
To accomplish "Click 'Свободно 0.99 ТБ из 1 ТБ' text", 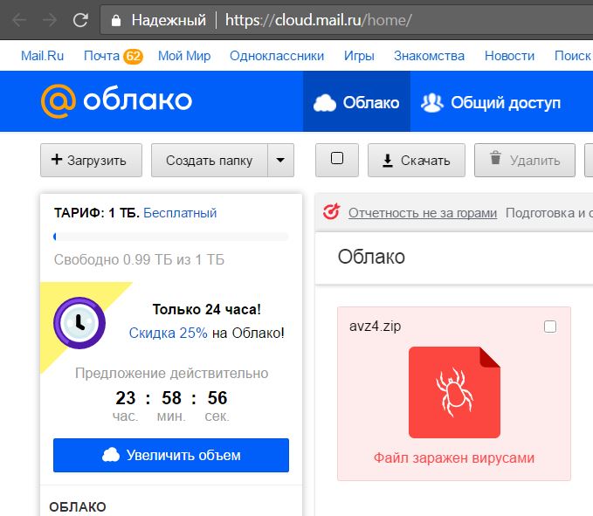I will (139, 259).
